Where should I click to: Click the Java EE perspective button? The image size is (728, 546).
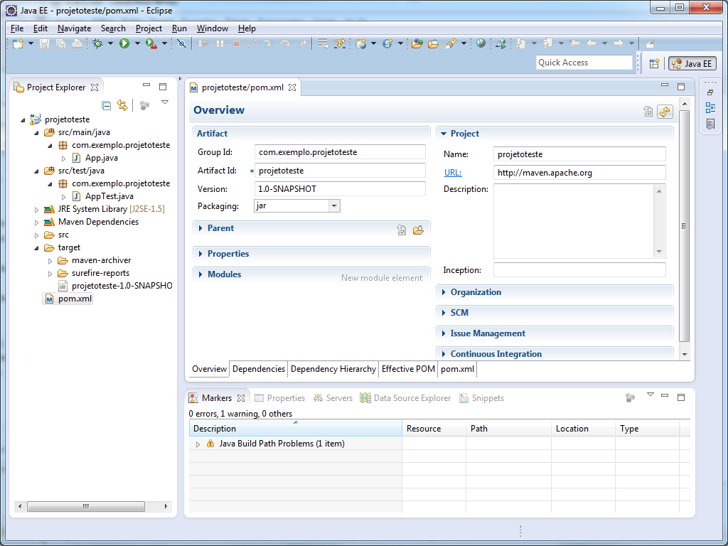pos(692,63)
